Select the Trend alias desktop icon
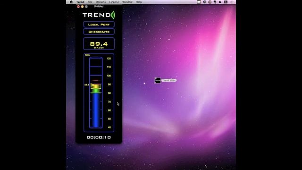This screenshot has height=170, width=302. pyautogui.click(x=158, y=80)
